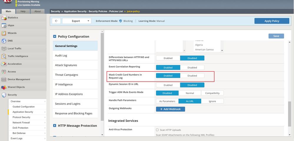Open the iApps section icon
Screen dimensions: 294x141
point(4,26)
